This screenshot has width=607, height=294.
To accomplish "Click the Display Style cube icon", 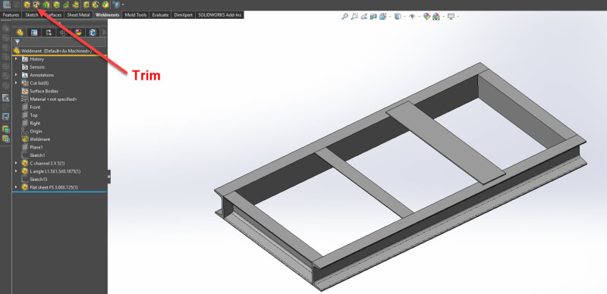I will [x=398, y=16].
